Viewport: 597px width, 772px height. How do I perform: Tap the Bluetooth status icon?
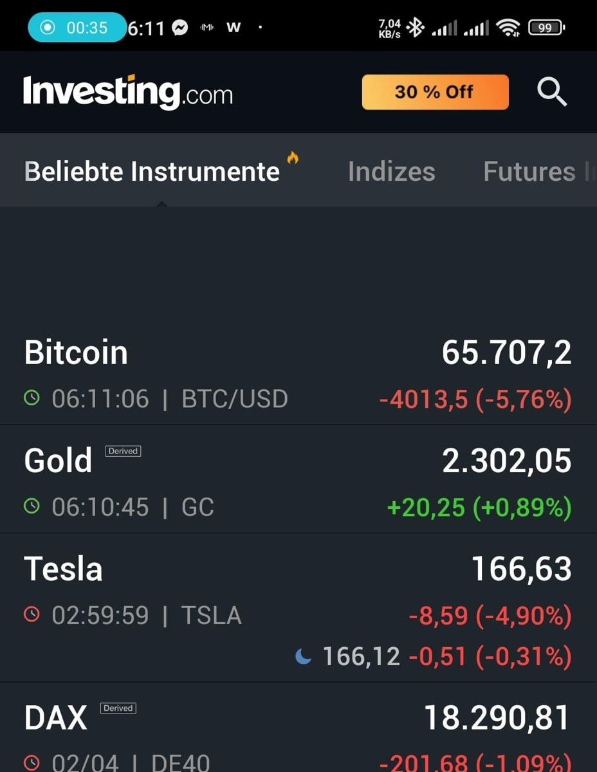416,28
